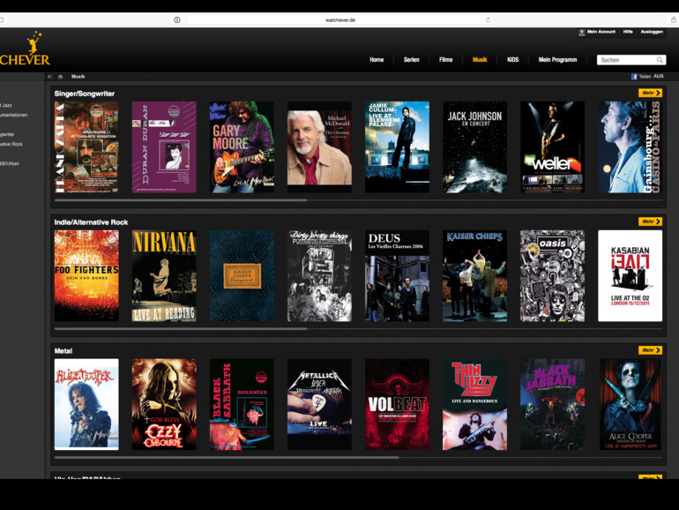Click the browser reload icon

[x=488, y=20]
